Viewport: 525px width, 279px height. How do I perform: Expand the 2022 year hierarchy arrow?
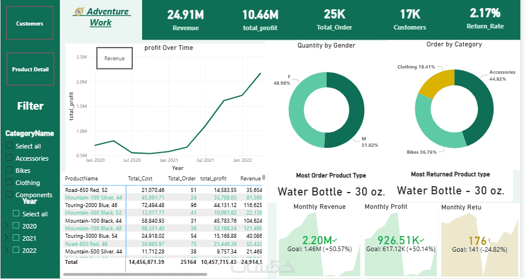tap(6, 250)
